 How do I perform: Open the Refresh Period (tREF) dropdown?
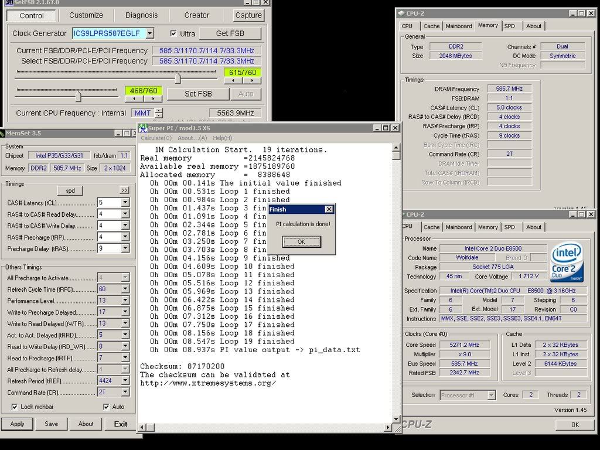[x=125, y=381]
